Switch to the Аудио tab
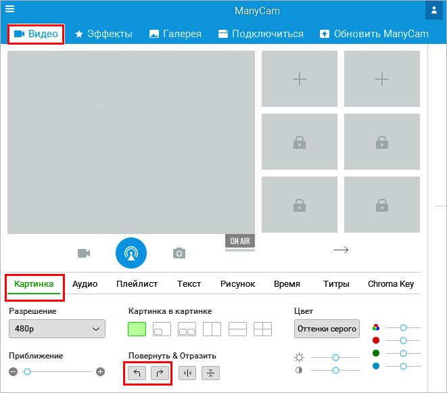 coord(85,284)
